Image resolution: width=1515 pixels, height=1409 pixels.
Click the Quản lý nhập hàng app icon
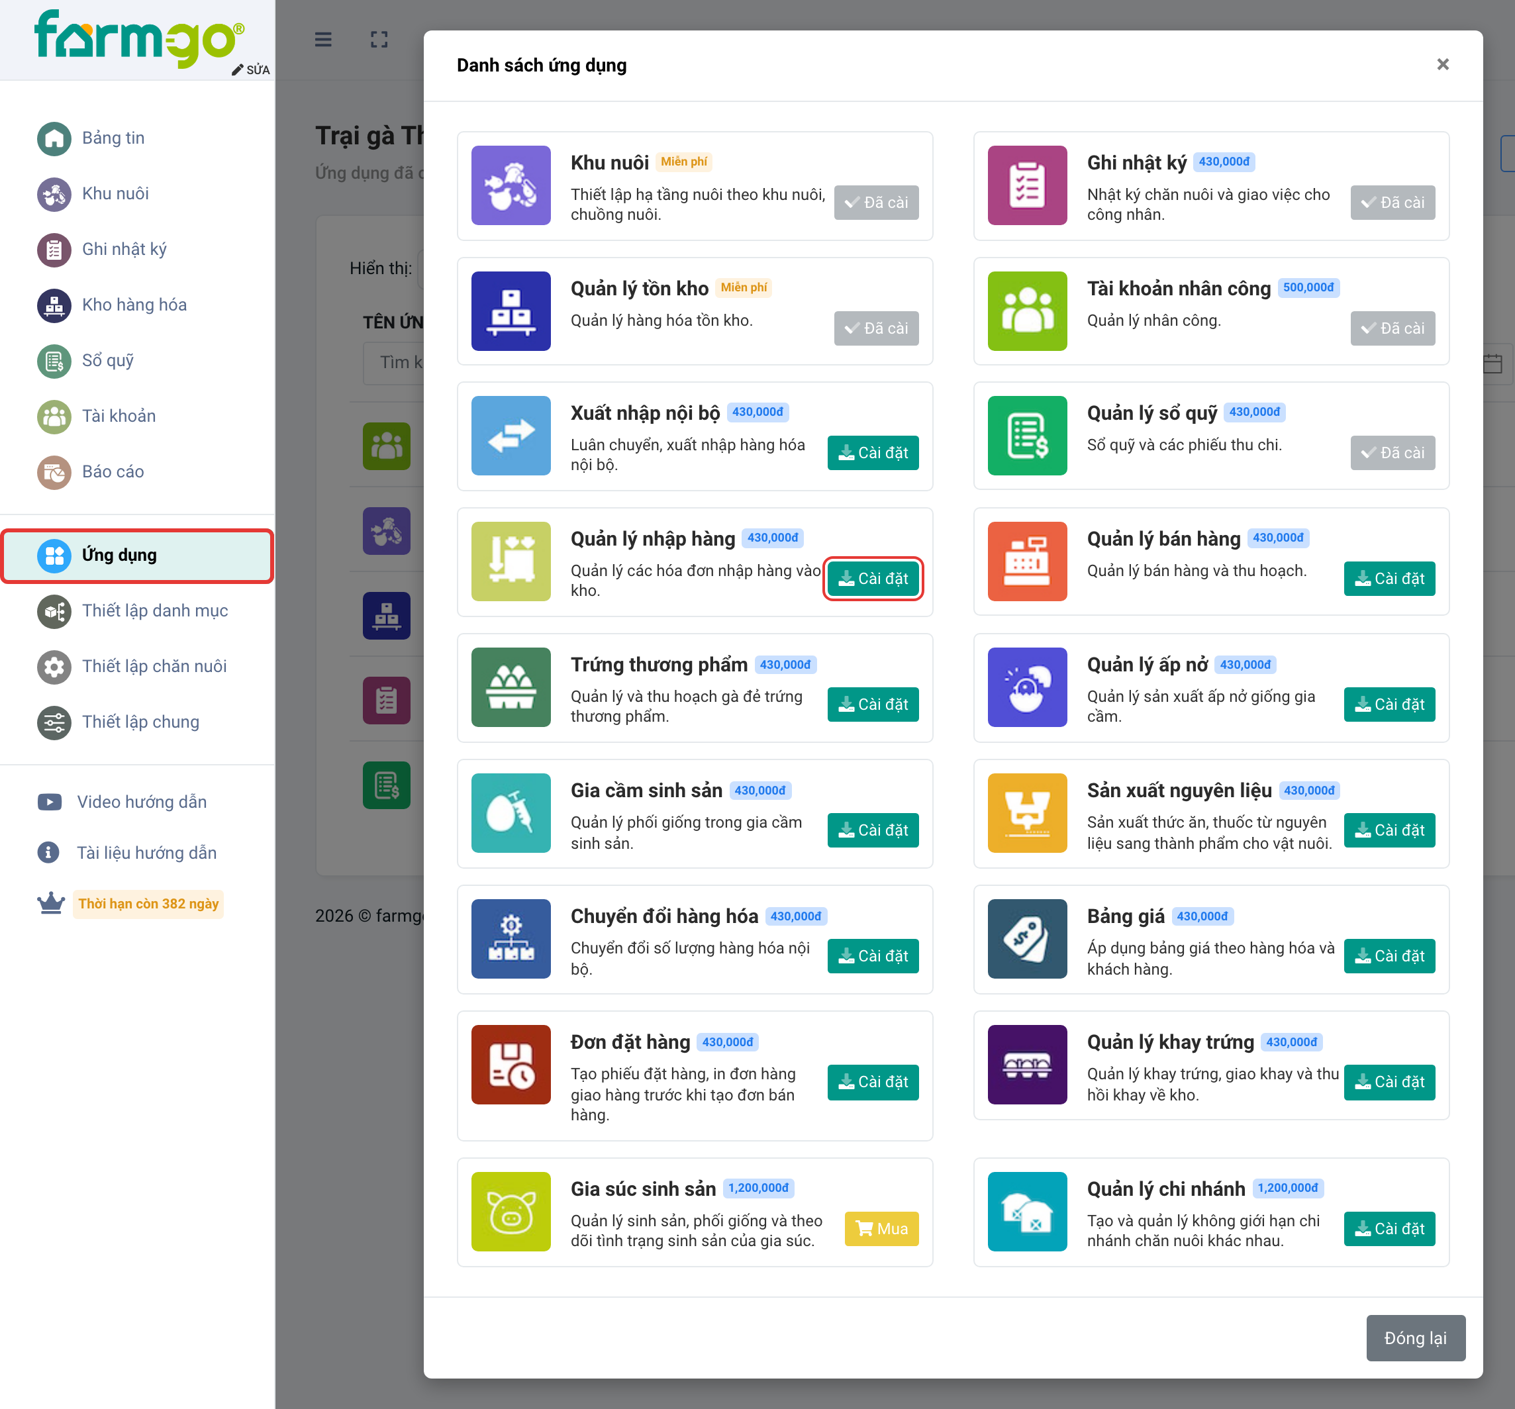(511, 561)
